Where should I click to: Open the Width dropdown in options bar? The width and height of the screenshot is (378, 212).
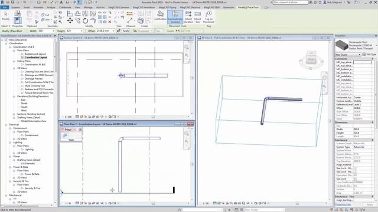click(53, 31)
